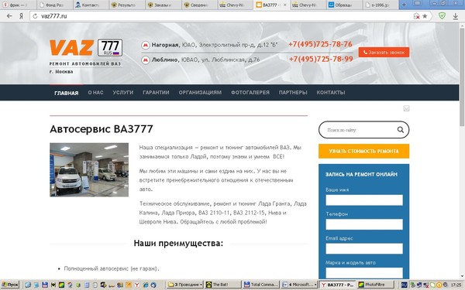Click the VAZ 777 site logo
465x290 pixels.
click(x=86, y=48)
